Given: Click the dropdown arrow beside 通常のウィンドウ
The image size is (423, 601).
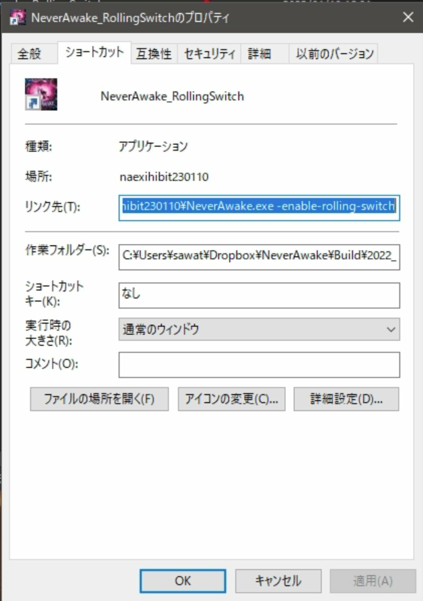Looking at the screenshot, I should (391, 330).
